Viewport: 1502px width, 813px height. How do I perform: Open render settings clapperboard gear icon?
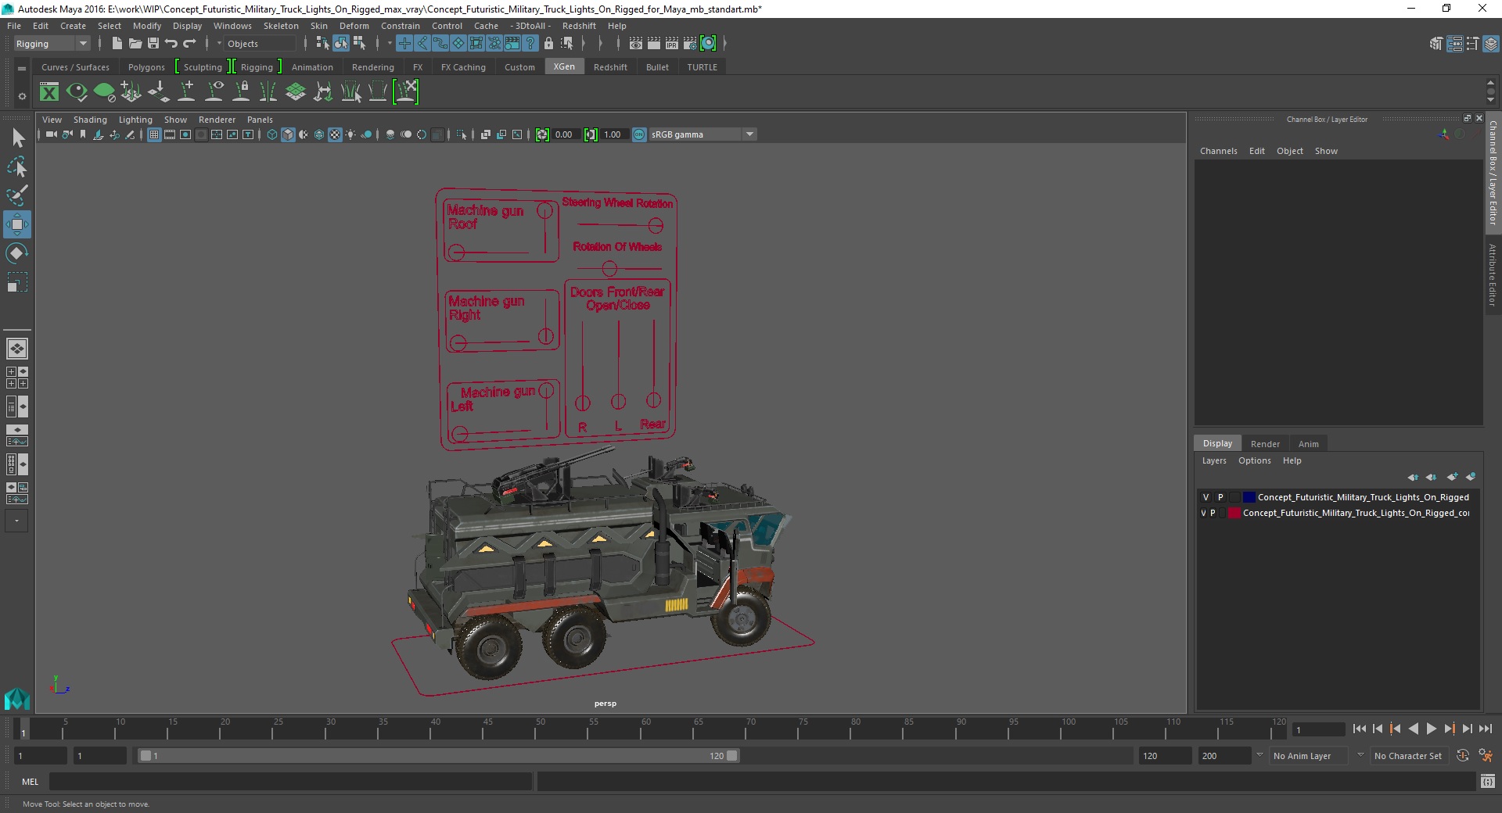[690, 44]
